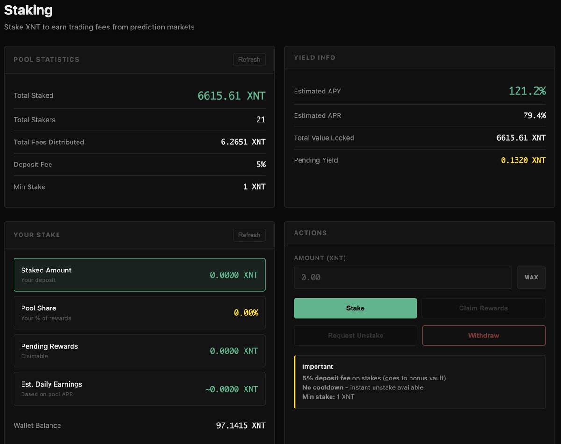561x444 pixels.
Task: Refresh the Your Stake panel
Action: (249, 235)
